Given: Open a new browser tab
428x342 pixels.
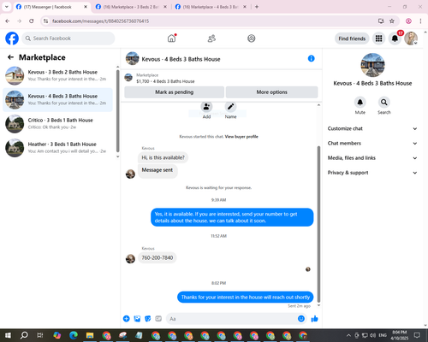Looking at the screenshot, I should pyautogui.click(x=257, y=7).
